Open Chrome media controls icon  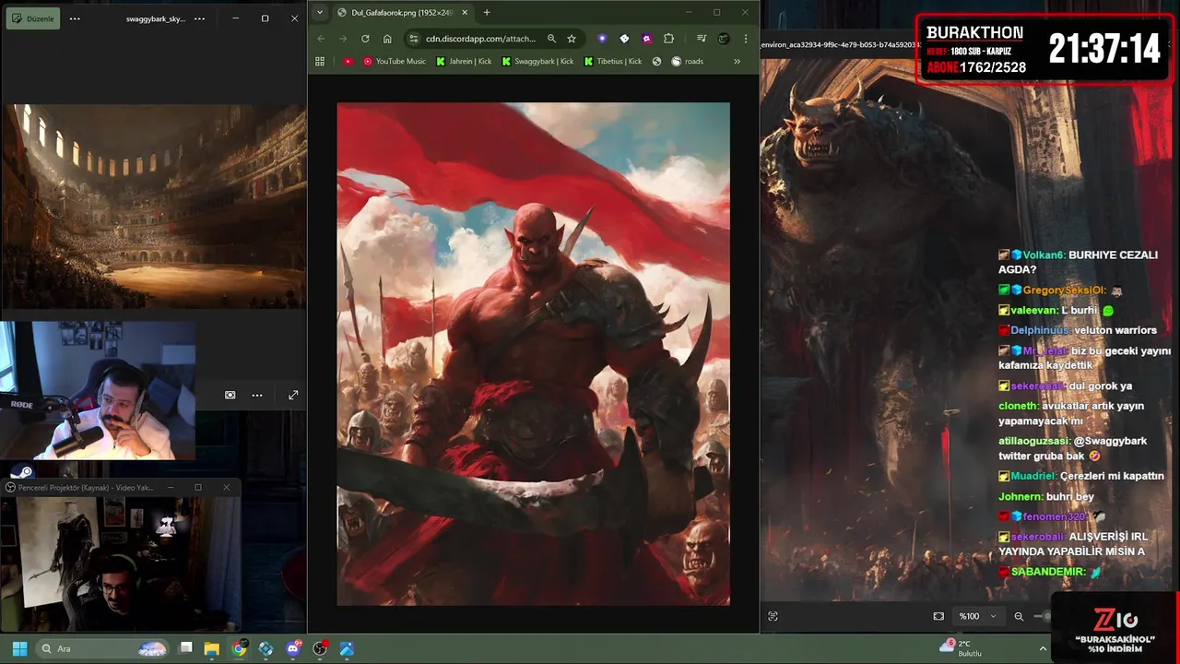pos(702,39)
